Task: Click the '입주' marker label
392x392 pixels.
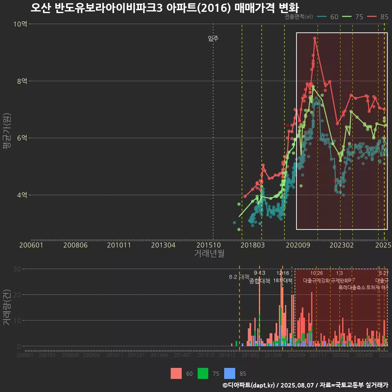Action: [213, 38]
